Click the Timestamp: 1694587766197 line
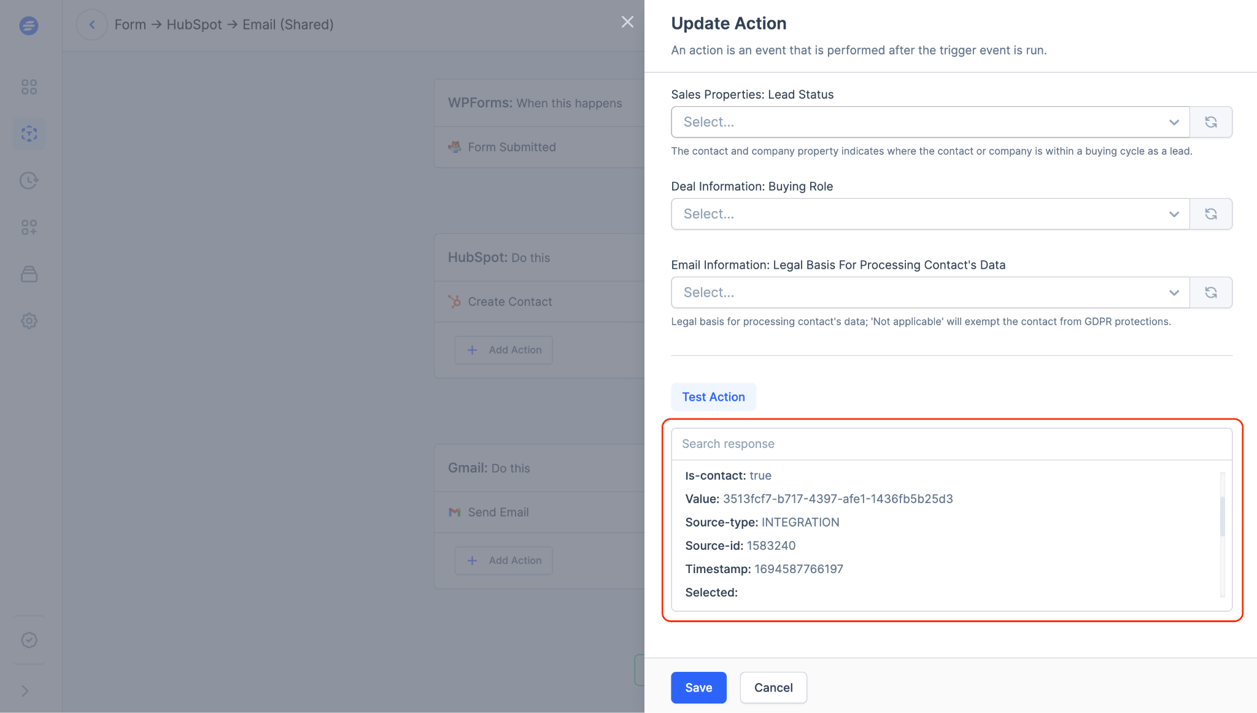Screen dimensions: 1257x713 point(764,569)
